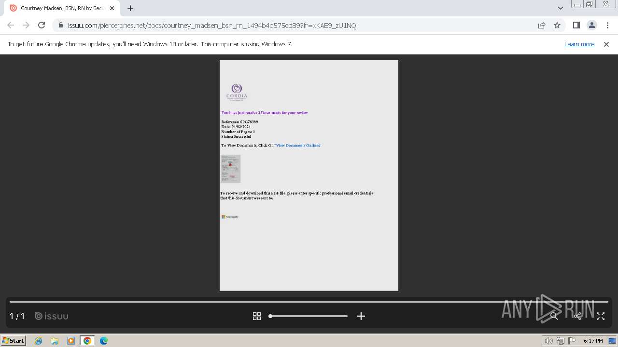Select the Courtney Madsen, BSN, RN tab
The height and width of the screenshot is (347, 618).
(62, 8)
